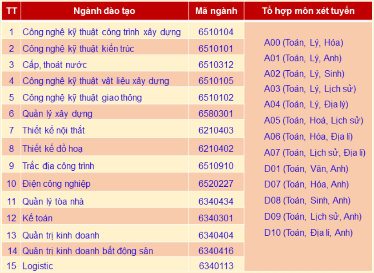Click row number 8 in TT column
Image resolution: width=374 pixels, height=273 pixels.
click(x=12, y=149)
